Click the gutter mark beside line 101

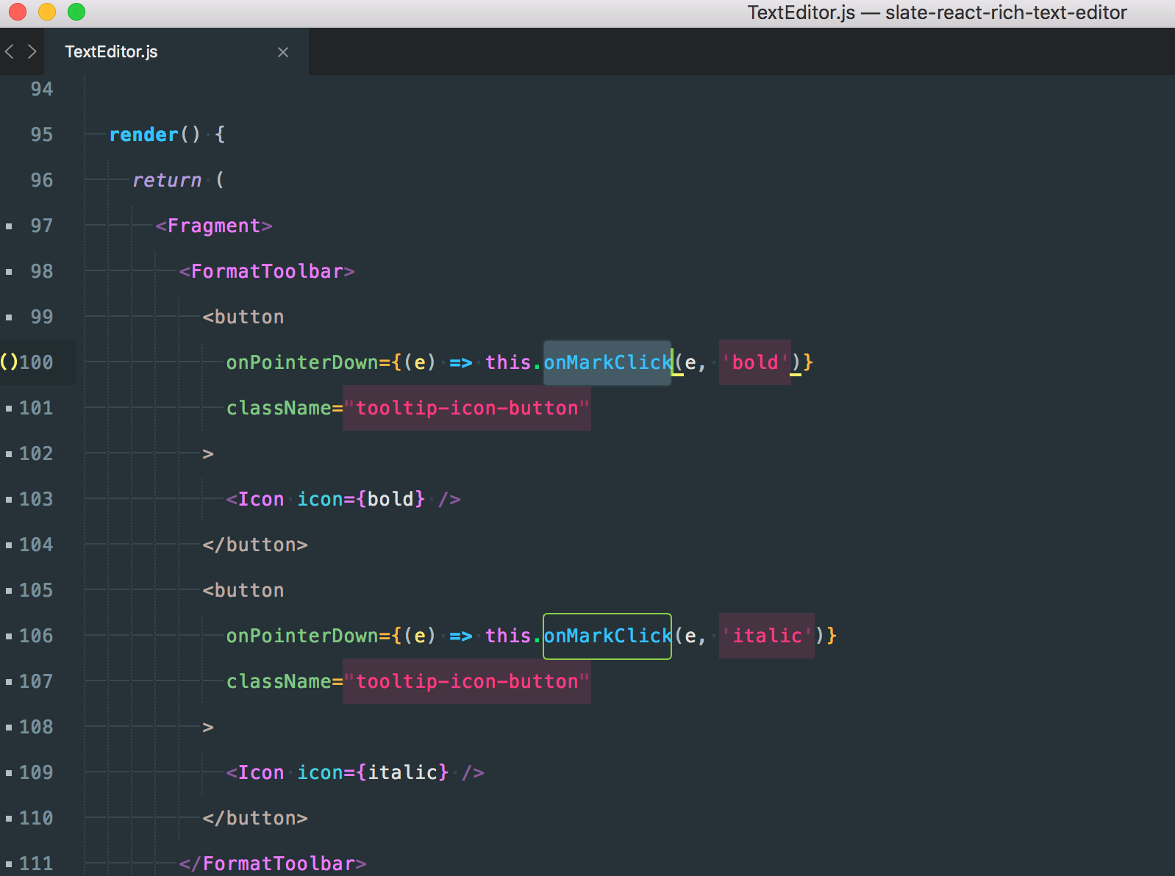point(9,409)
